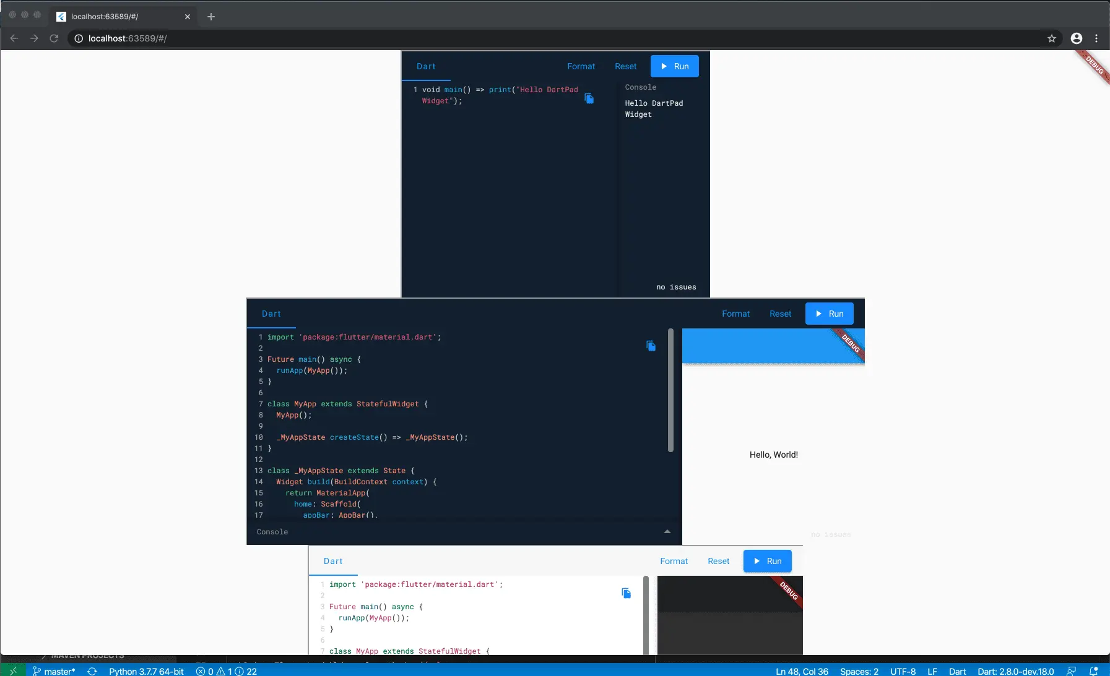Copy code in the bottom light DartPad editor
Image resolution: width=1110 pixels, height=676 pixels.
click(x=627, y=593)
